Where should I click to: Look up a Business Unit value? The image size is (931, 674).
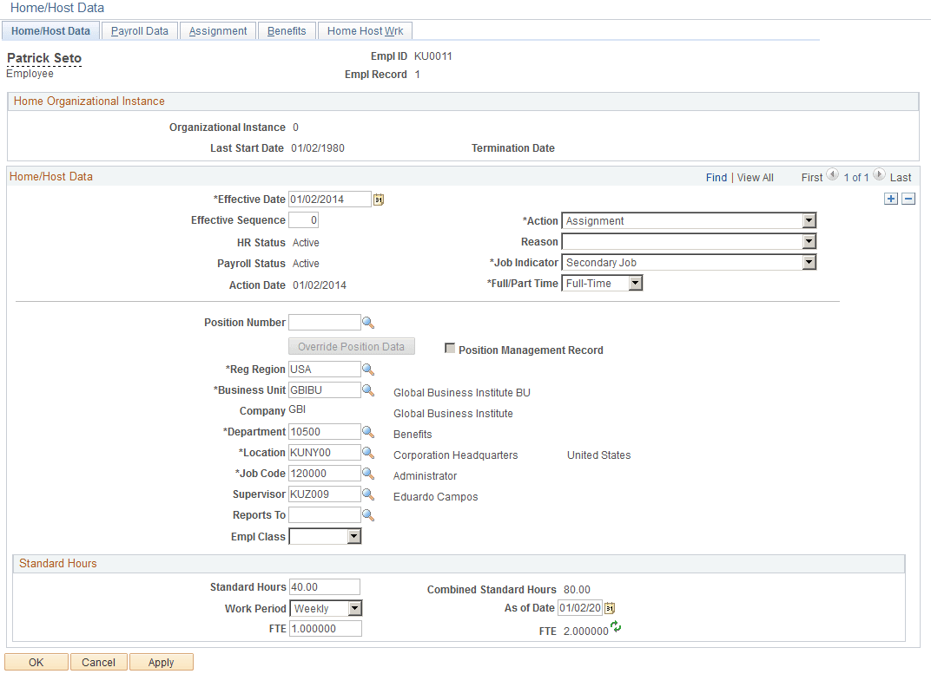pyautogui.click(x=368, y=389)
